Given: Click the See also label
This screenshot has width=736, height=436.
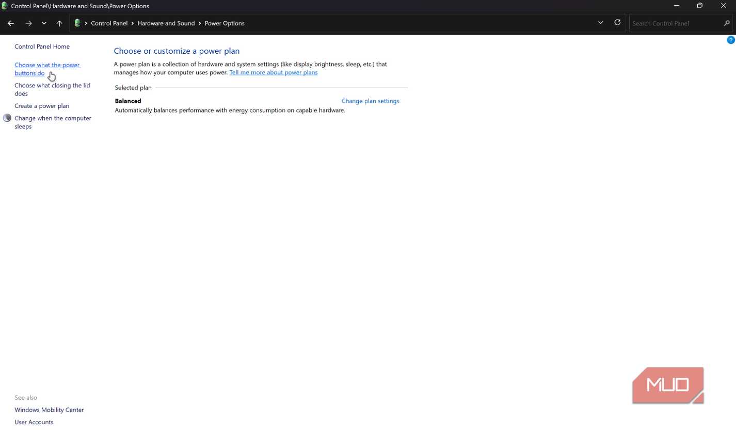Looking at the screenshot, I should tap(26, 398).
